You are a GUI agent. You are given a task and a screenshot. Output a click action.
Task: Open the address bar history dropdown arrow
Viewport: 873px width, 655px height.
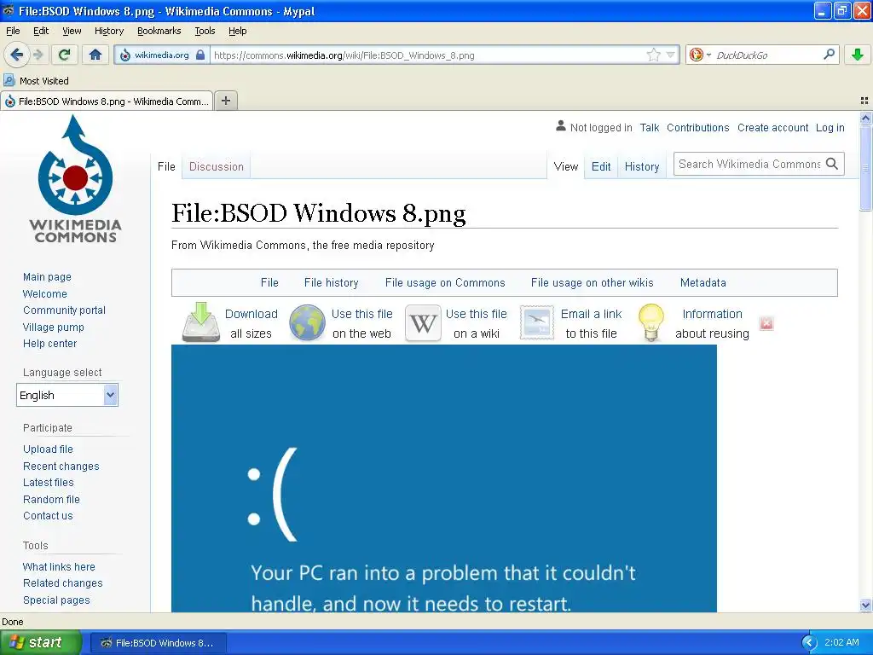670,55
